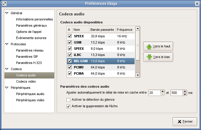Disable echo suppression checkbox
This screenshot has height=130, width=201.
pos(68,106)
